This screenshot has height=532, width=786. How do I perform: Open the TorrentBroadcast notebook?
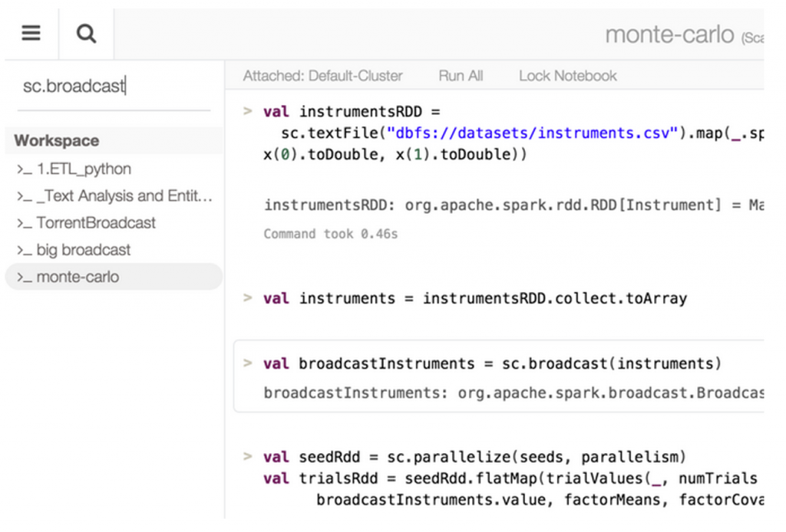(x=96, y=223)
